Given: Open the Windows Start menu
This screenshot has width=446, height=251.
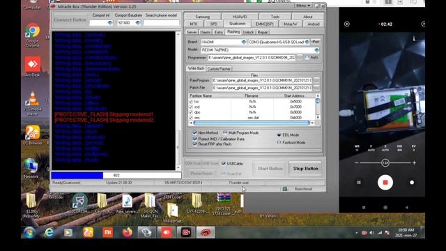Looking at the screenshot, I should pyautogui.click(x=29, y=232).
